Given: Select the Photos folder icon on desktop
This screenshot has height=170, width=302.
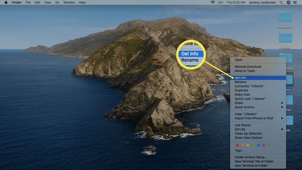Looking at the screenshot, I should point(285,38).
